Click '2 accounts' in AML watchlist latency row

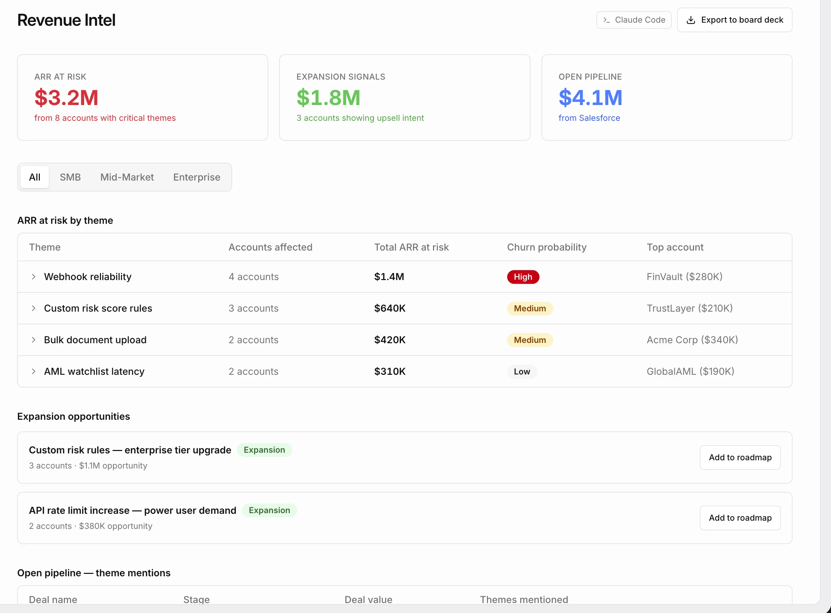pyautogui.click(x=253, y=371)
